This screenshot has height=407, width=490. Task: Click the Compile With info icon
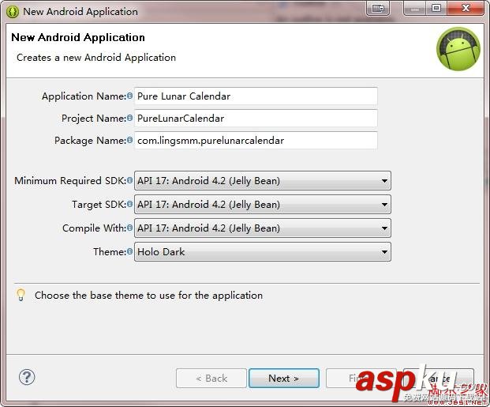(129, 228)
